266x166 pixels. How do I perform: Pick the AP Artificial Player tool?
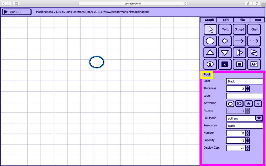[254, 64]
